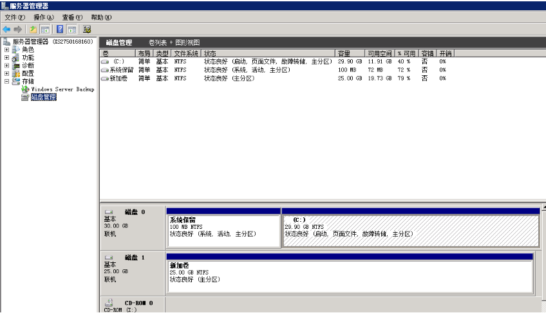
Task: Toggle the Show/Hide Console Tree toolbar icon
Action: pyautogui.click(x=45, y=30)
